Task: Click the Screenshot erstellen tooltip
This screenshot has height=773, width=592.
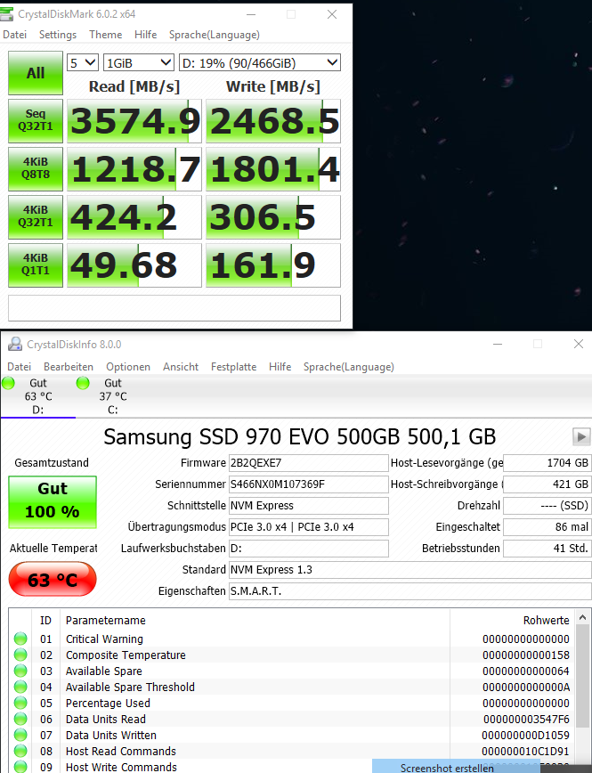Action: coord(457,767)
